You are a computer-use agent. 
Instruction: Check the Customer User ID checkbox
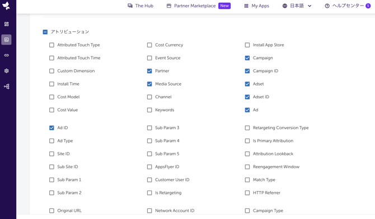149,180
